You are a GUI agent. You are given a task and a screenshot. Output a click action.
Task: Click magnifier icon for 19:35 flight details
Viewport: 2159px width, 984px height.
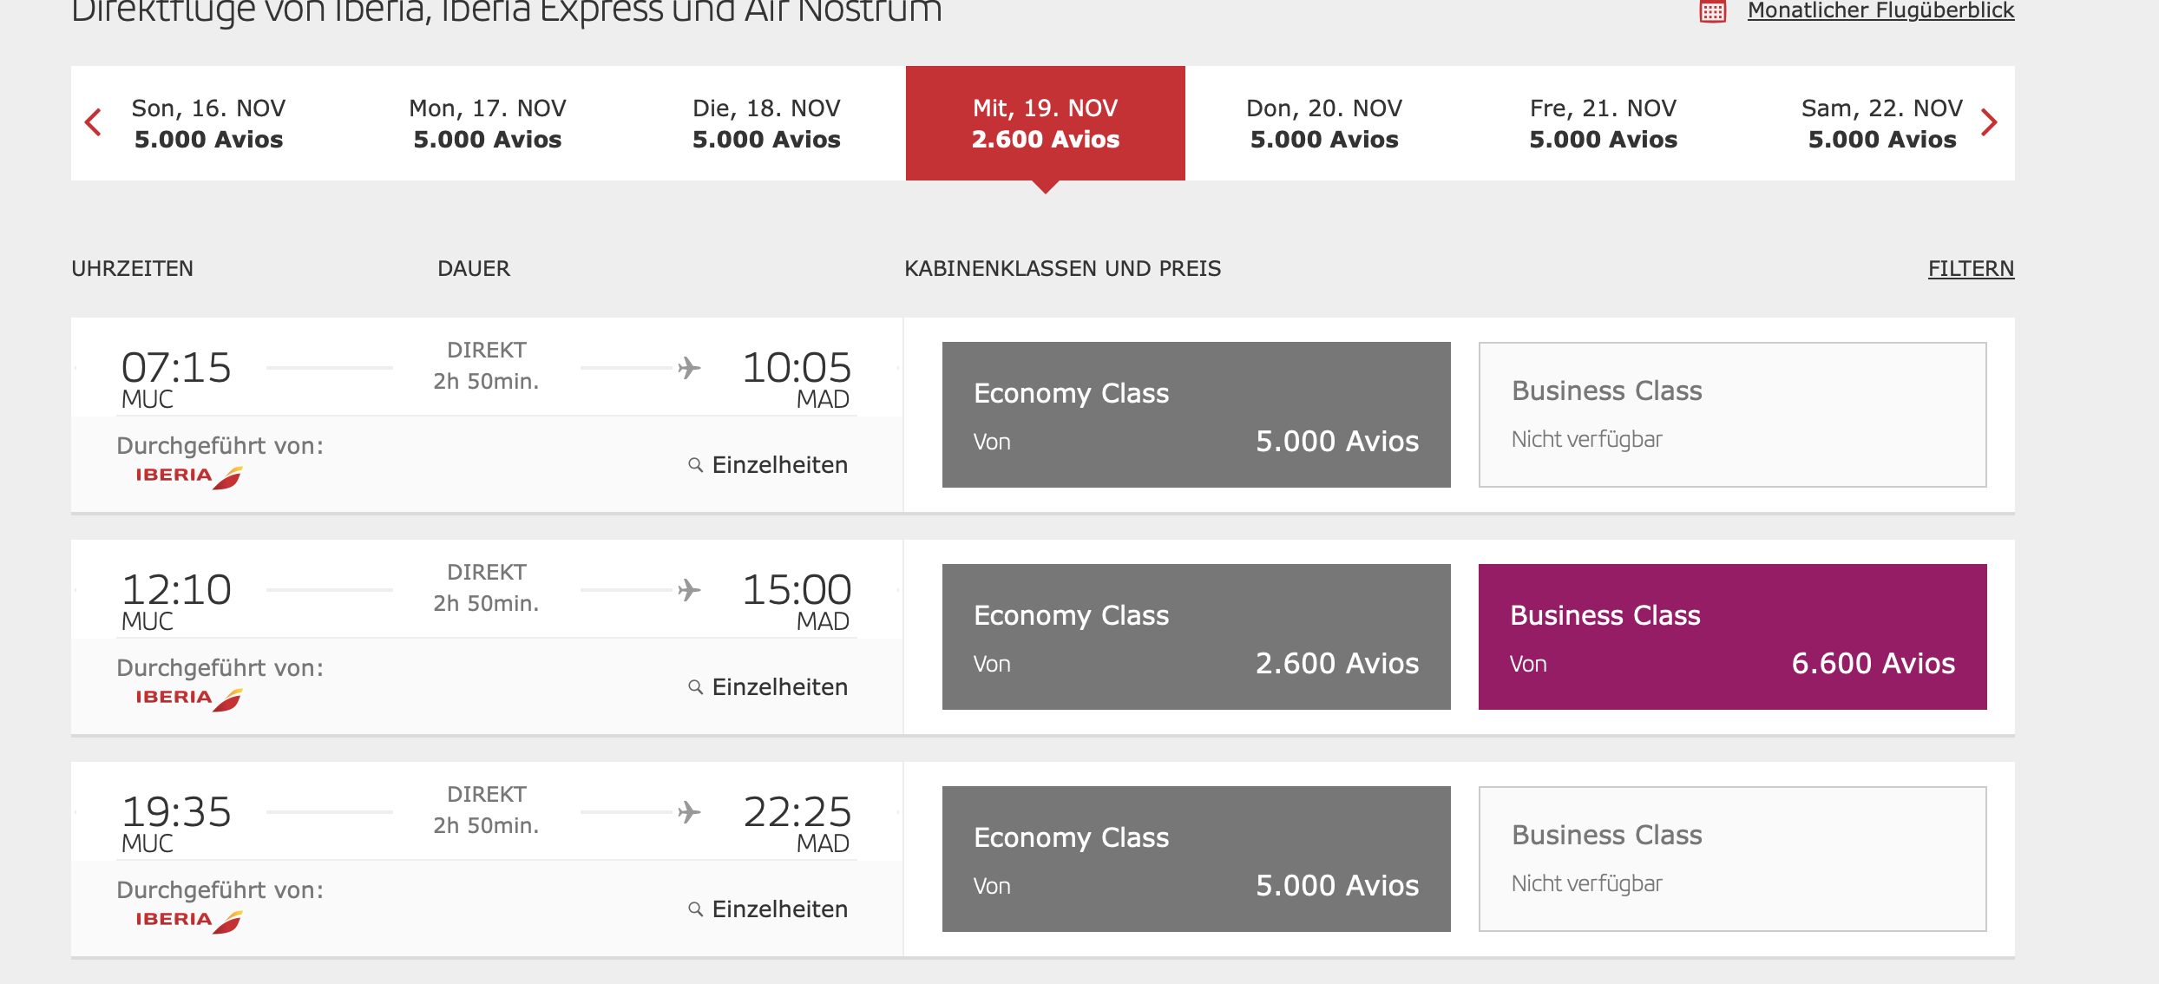pos(695,909)
